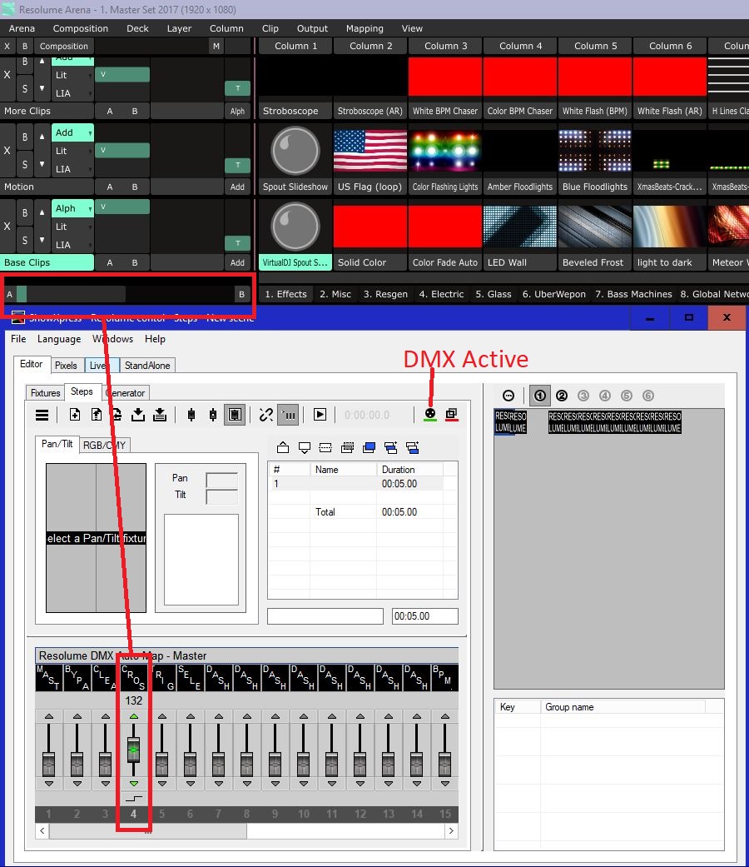
Task: Click the circled ellipsis icon above fixture list
Action: [x=508, y=396]
